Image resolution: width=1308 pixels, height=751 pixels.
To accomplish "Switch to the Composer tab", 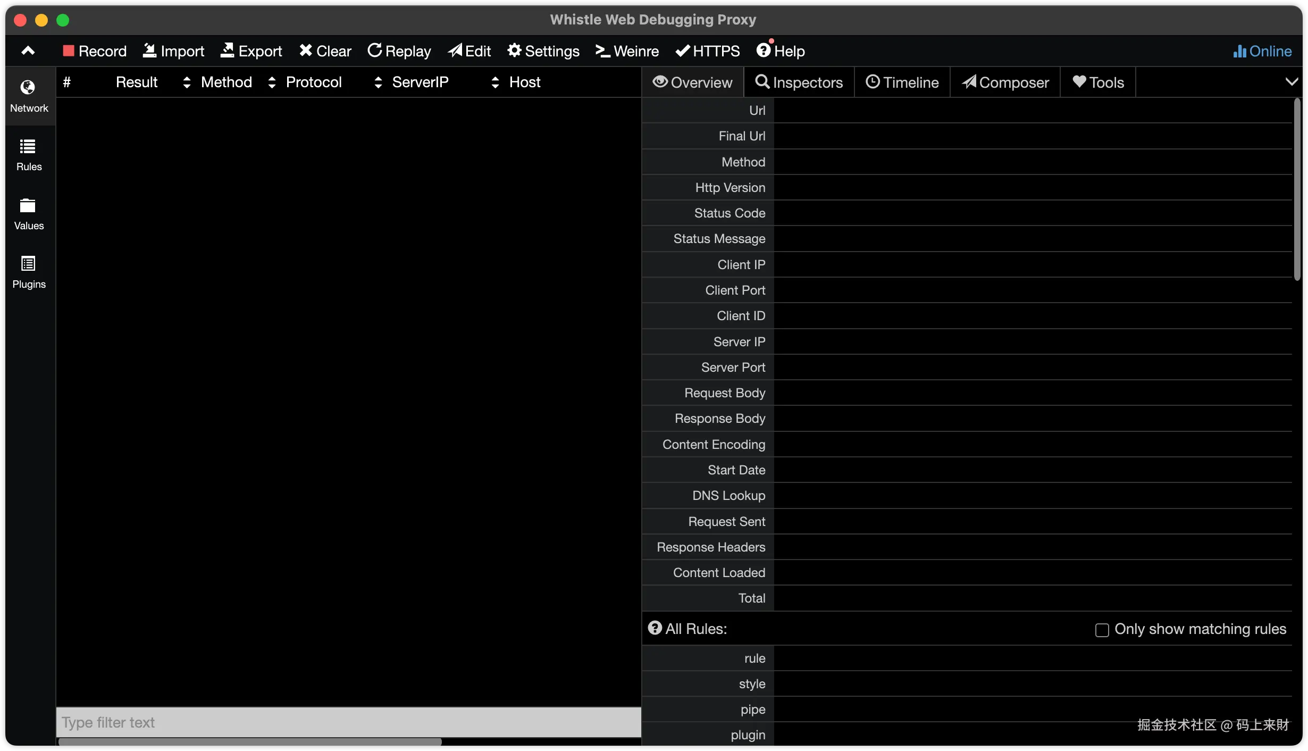I will (x=1005, y=82).
